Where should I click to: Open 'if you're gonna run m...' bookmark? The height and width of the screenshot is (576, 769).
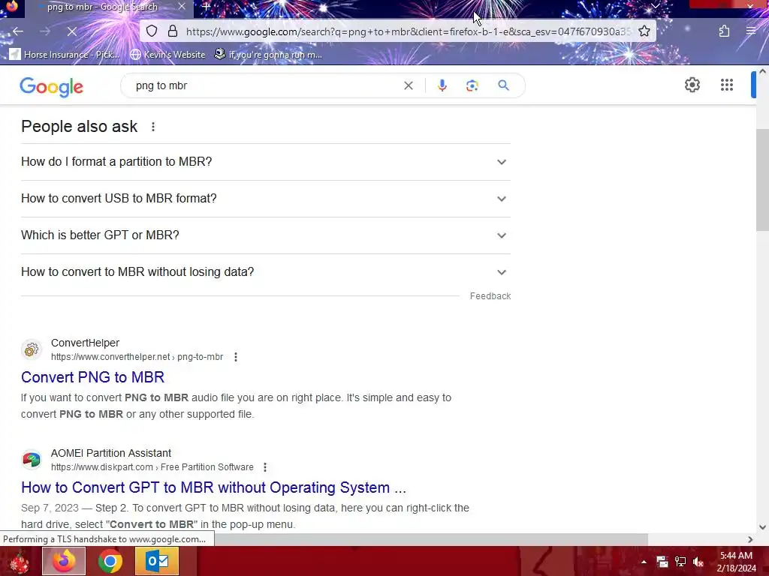269,54
